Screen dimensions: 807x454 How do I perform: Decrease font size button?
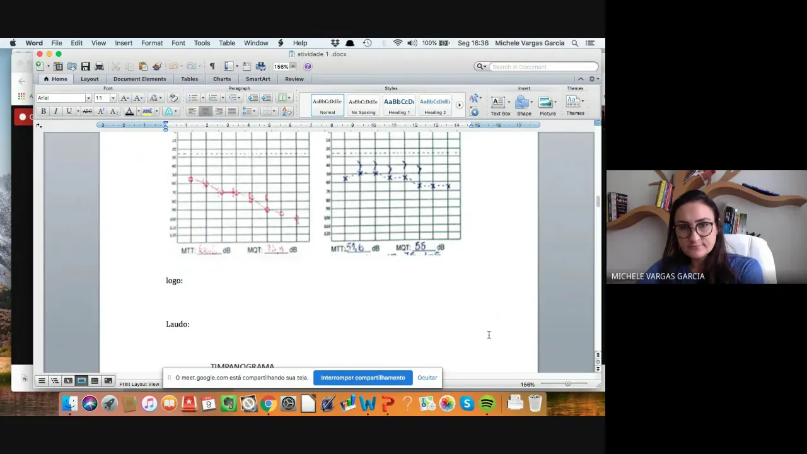click(x=138, y=98)
